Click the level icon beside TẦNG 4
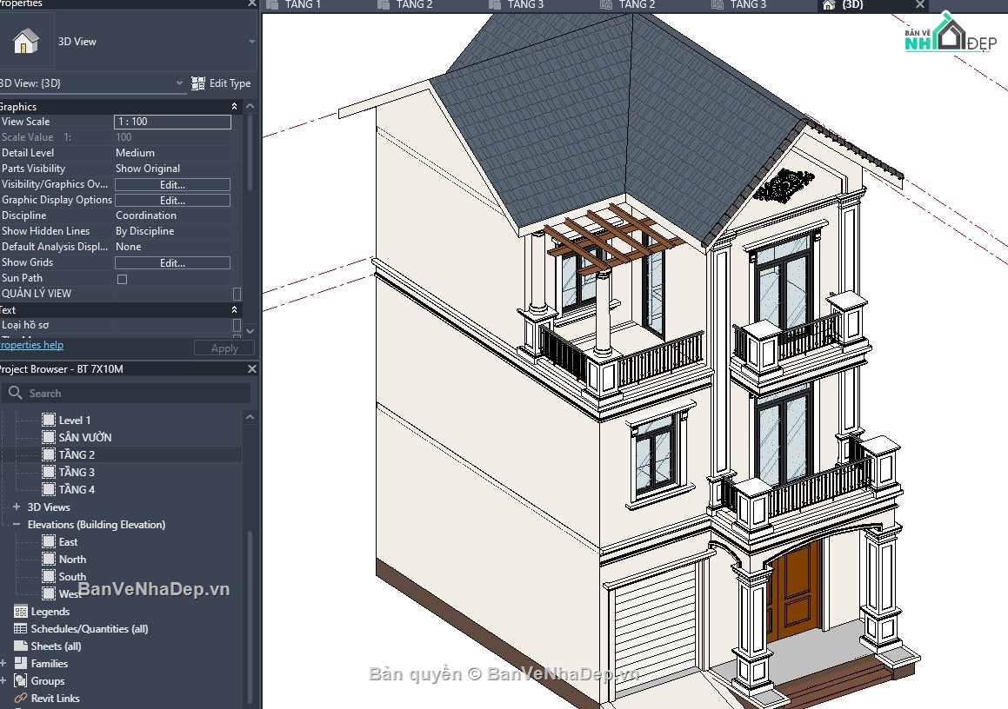Viewport: 1008px width, 709px height. (x=48, y=489)
